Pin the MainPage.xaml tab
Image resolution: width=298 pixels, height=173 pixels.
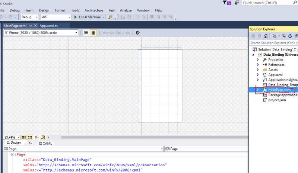coord(31,26)
